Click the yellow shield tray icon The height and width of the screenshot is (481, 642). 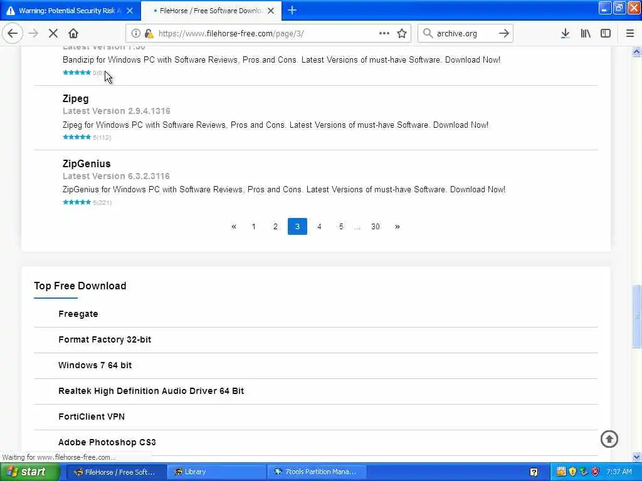572,472
